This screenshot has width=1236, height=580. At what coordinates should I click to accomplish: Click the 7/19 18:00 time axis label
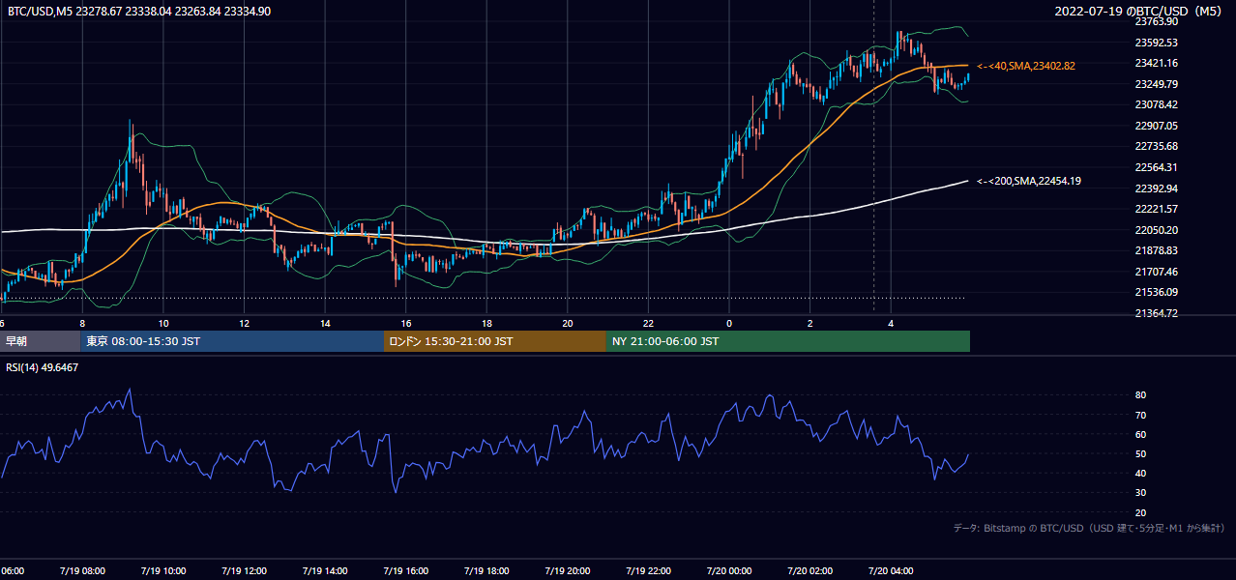pos(486,571)
